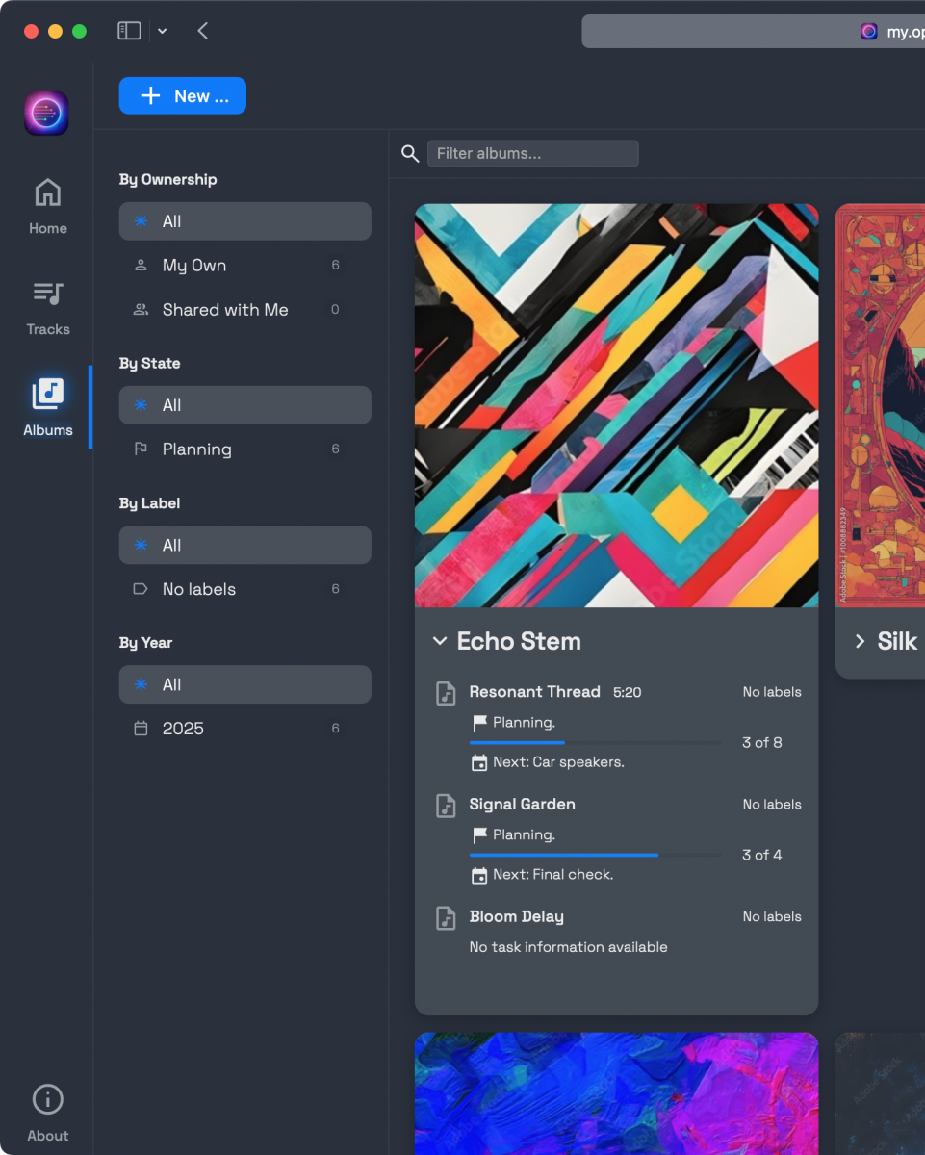The width and height of the screenshot is (925, 1155).
Task: Filter by Planning state
Action: (x=245, y=449)
